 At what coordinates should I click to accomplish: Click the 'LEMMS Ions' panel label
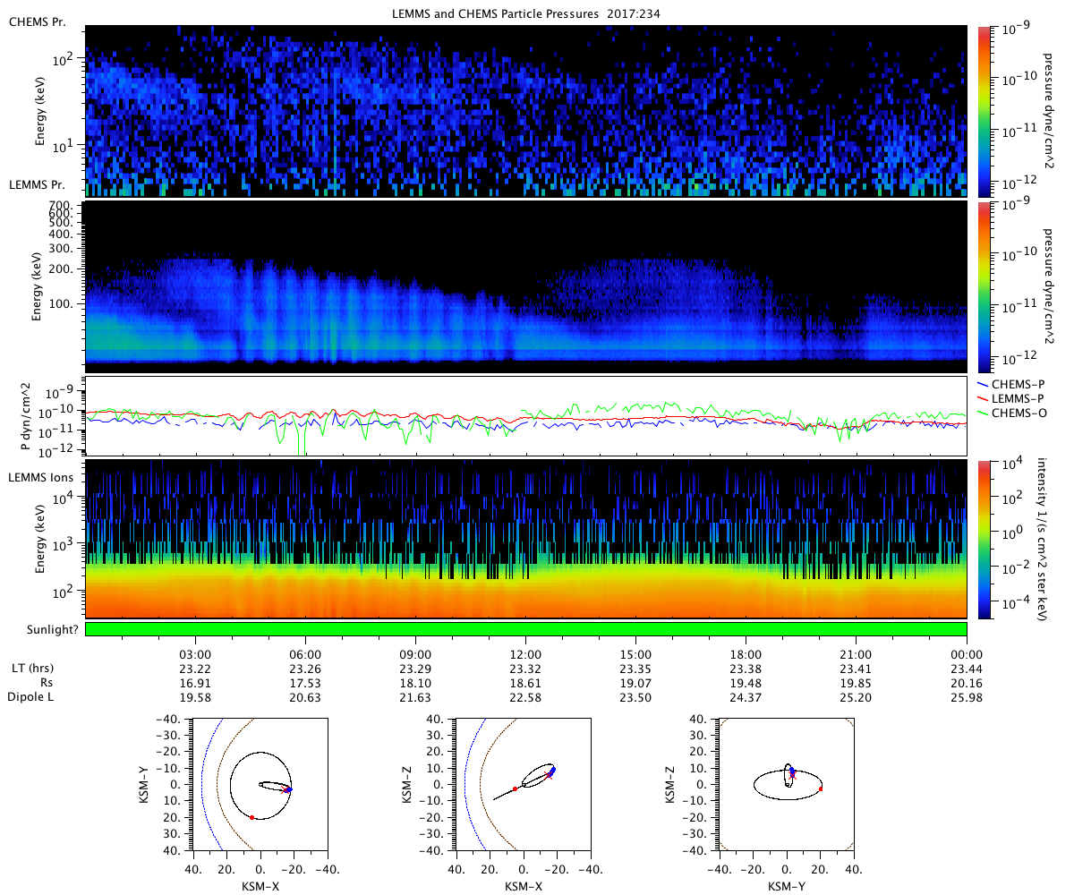click(x=41, y=478)
